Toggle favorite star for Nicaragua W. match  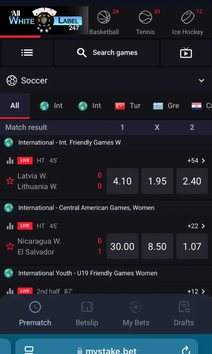point(10,246)
